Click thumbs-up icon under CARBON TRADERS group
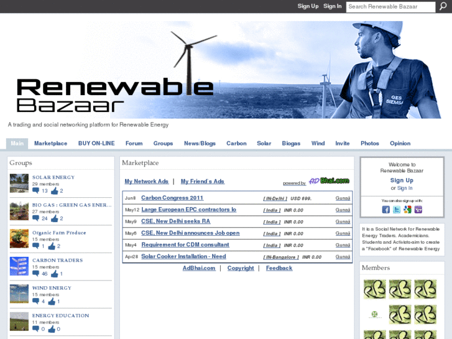The width and height of the screenshot is (452, 339). pyautogui.click(x=54, y=274)
